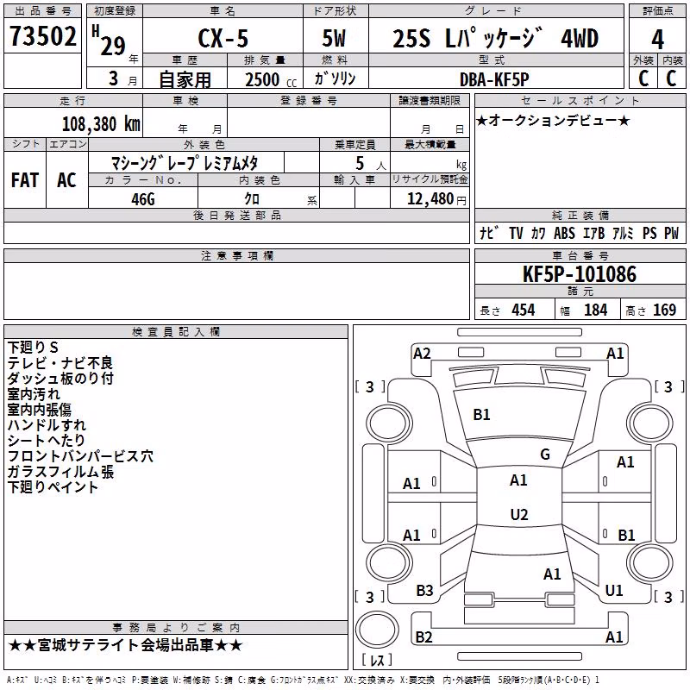Screen dimensions: 690x690
Task: Click first registration year H29
Action: [109, 41]
